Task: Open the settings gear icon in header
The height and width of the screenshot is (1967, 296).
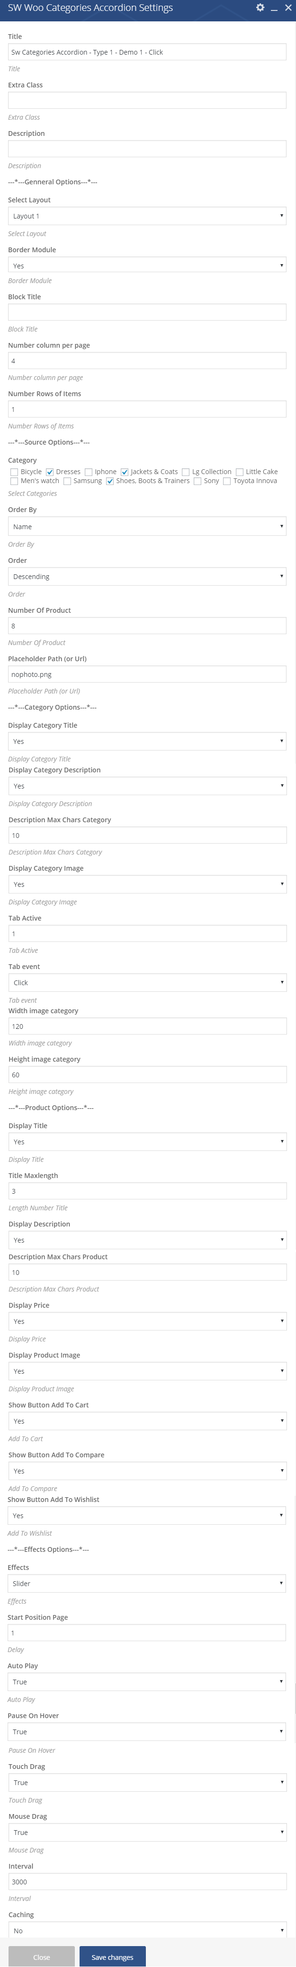Action: (260, 8)
